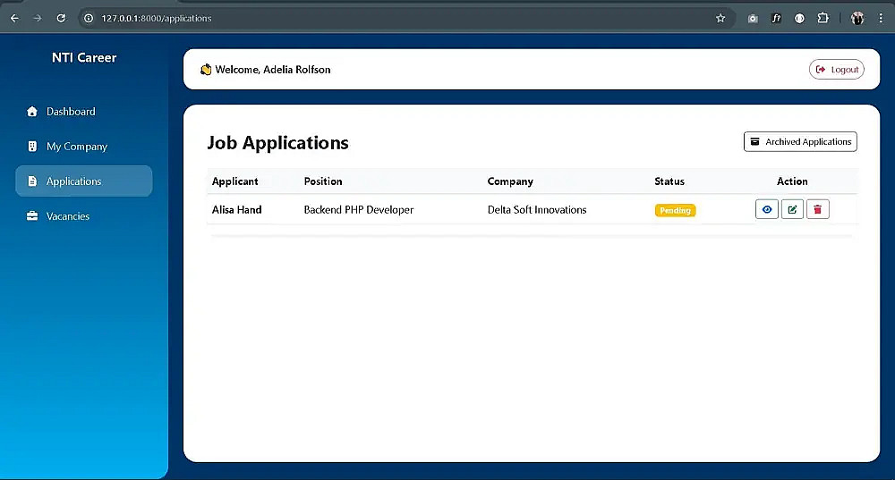
Task: Click the camera extension icon
Action: [753, 18]
